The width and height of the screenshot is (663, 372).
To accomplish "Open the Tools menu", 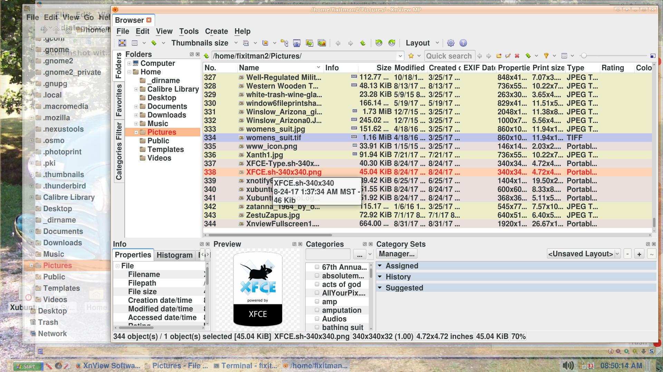I will (x=189, y=31).
